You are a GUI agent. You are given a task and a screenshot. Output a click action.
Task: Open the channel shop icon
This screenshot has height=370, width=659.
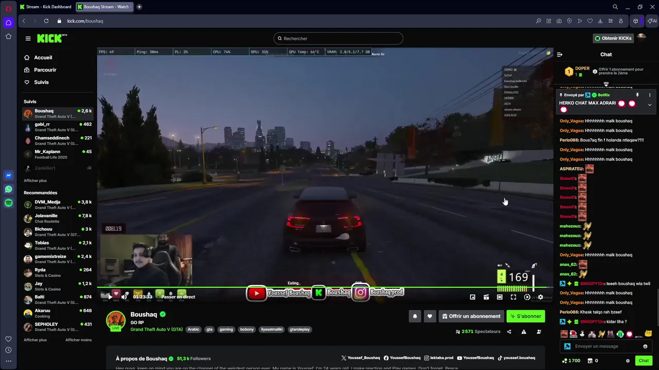[x=590, y=361]
